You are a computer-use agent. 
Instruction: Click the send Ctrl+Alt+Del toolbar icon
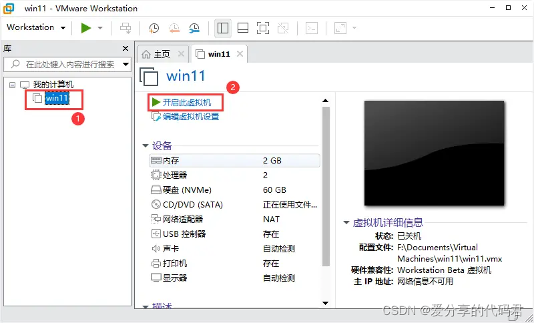125,28
